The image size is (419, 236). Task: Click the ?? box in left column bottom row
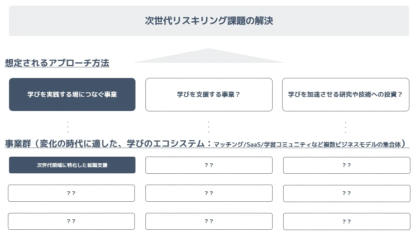(71, 221)
